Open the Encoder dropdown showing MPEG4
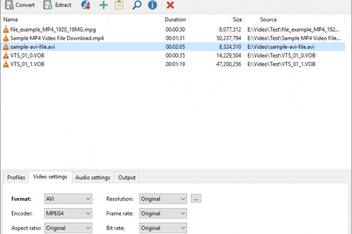The width and height of the screenshot is (352, 234). 68,213
